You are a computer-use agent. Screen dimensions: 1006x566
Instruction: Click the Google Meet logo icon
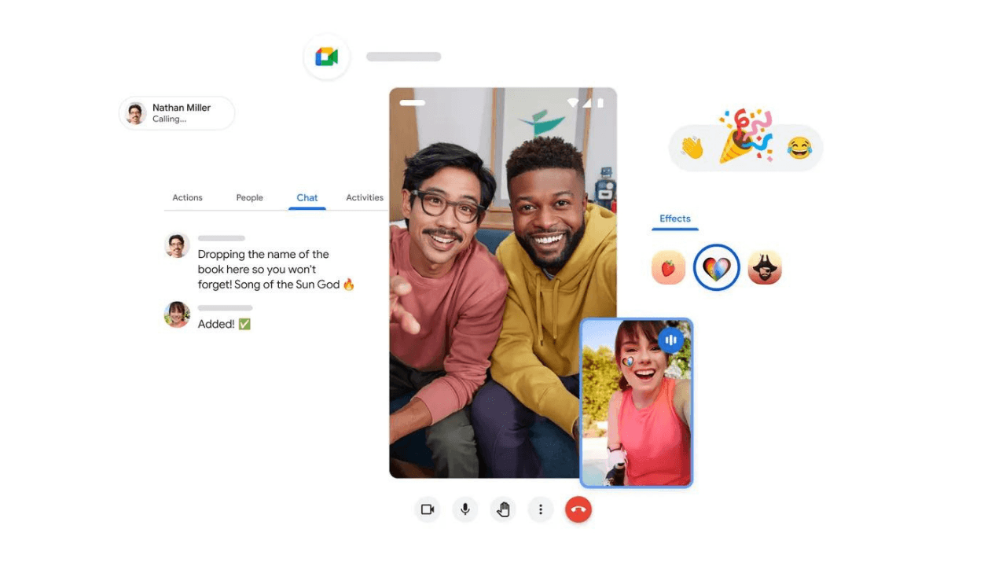click(326, 57)
